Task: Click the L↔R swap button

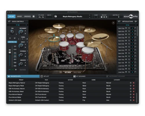Action: 15,50
